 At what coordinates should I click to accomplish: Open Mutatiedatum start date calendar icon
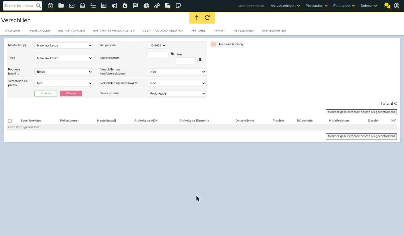click(x=172, y=54)
